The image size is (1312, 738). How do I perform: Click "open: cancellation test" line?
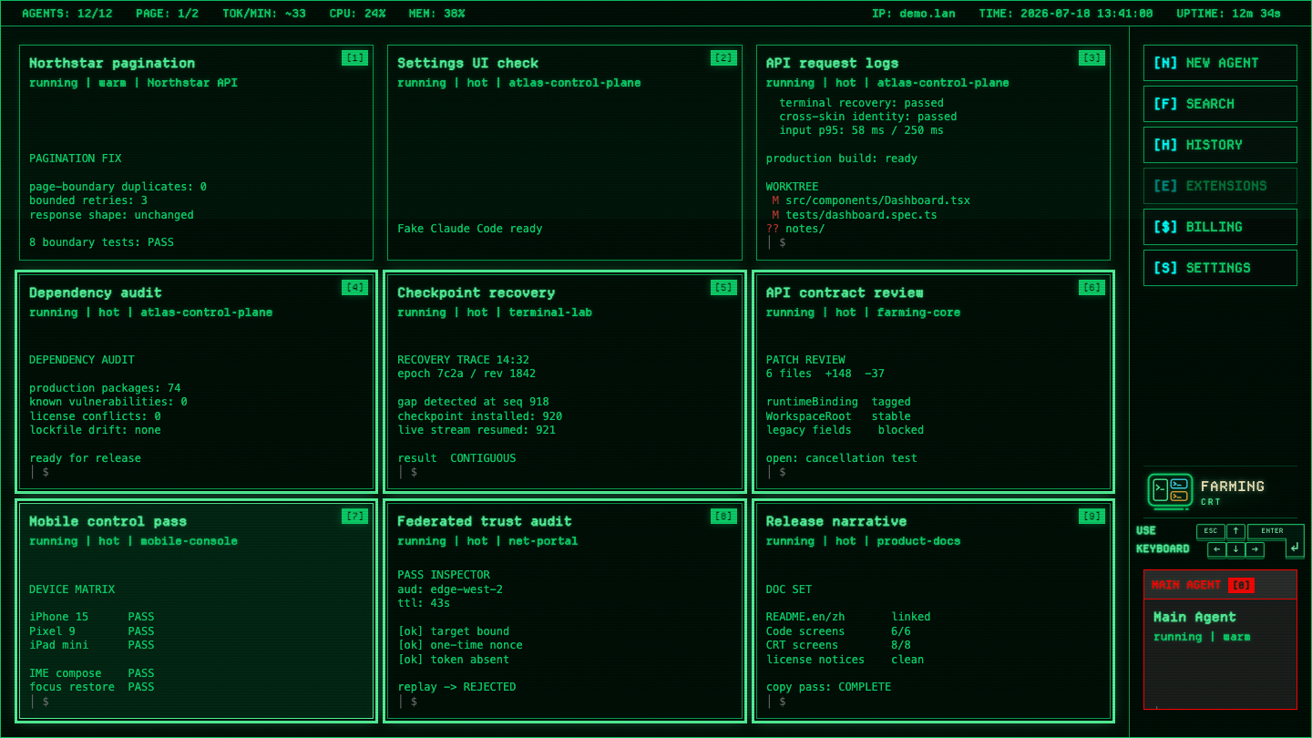coord(842,458)
